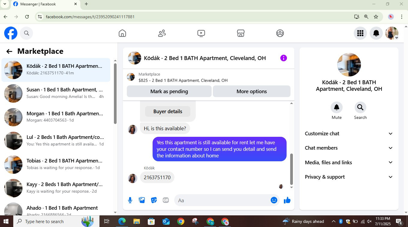Open the emoji picker in message box
408x227 pixels.
pos(274,200)
